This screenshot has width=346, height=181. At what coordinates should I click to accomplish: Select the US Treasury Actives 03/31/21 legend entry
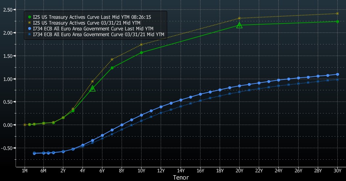click(x=84, y=23)
